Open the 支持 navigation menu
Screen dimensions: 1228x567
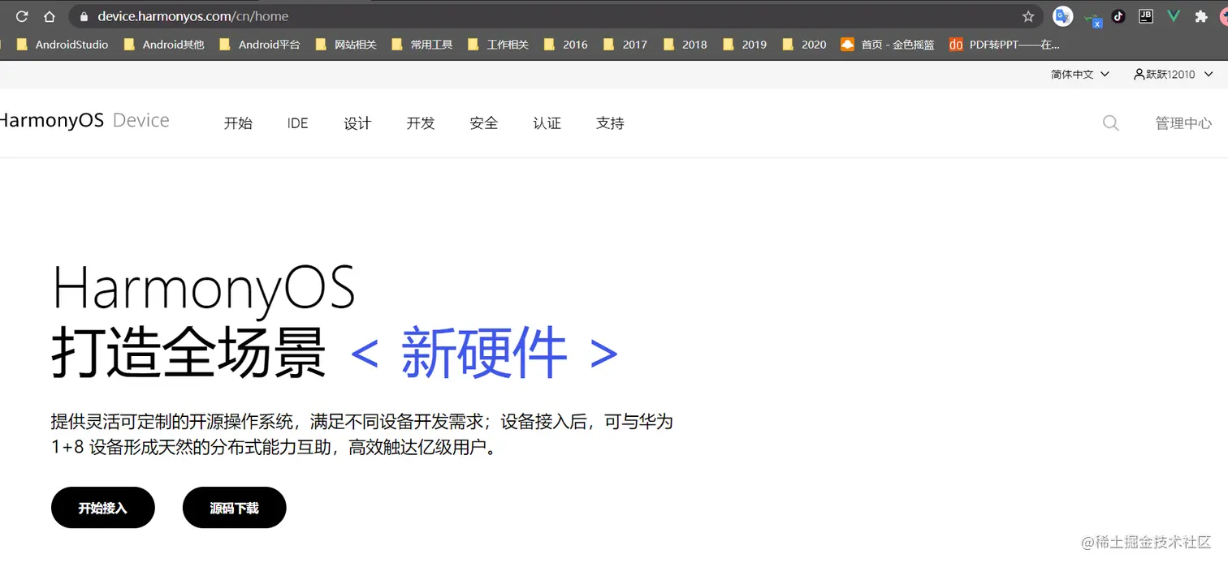tap(610, 123)
